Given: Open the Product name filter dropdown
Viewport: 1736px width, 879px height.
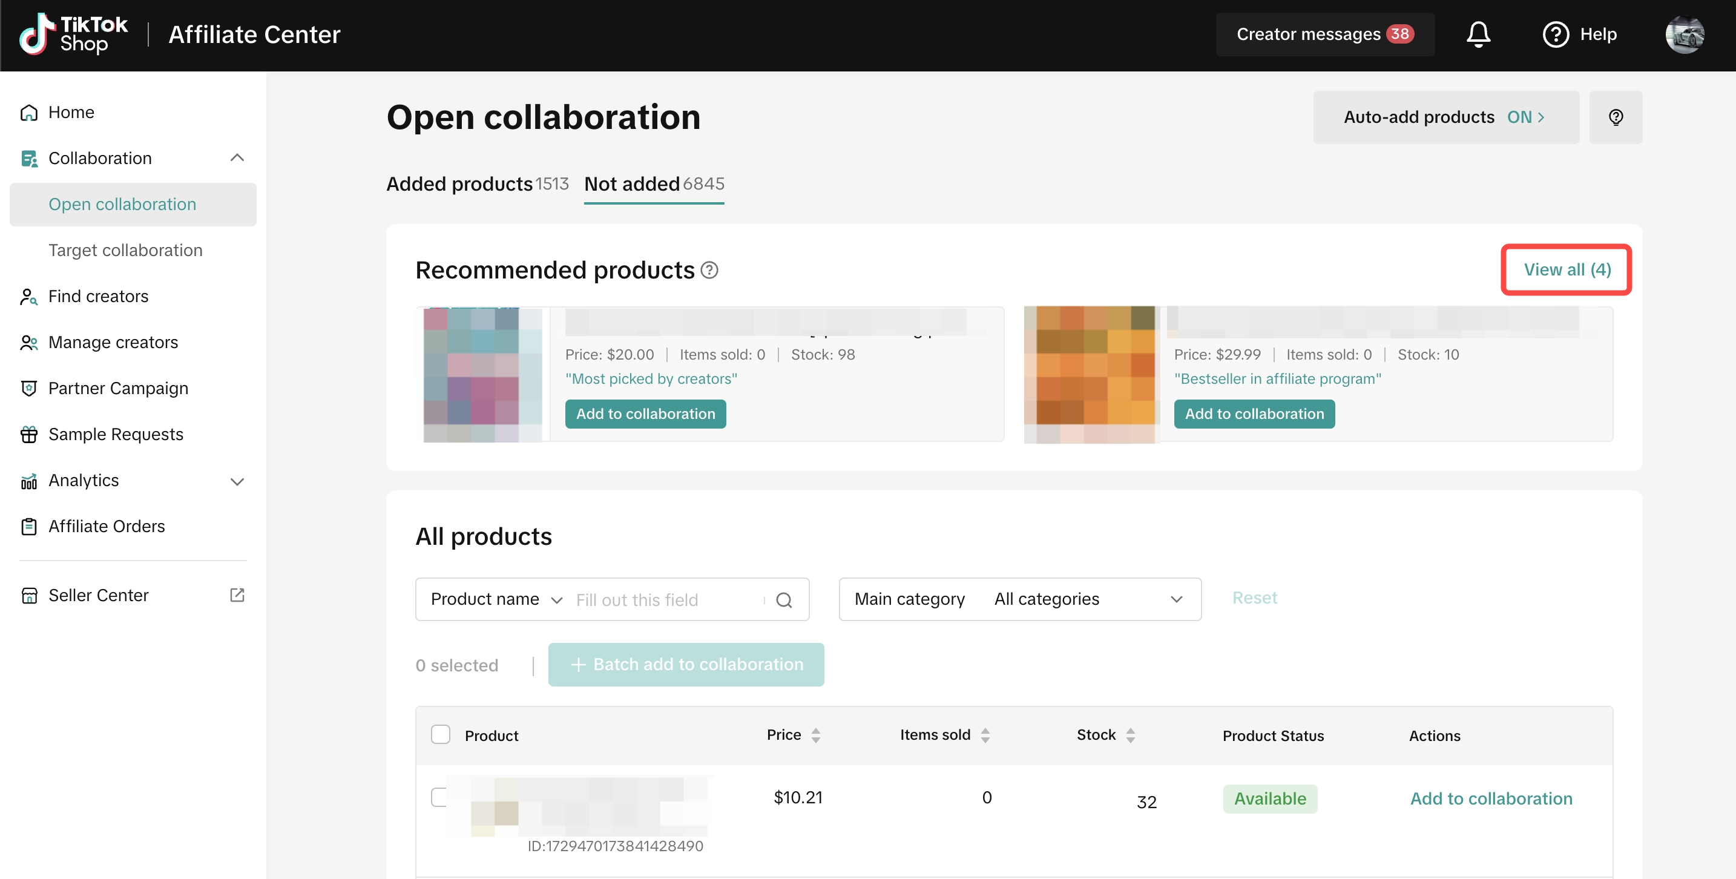Looking at the screenshot, I should point(496,599).
